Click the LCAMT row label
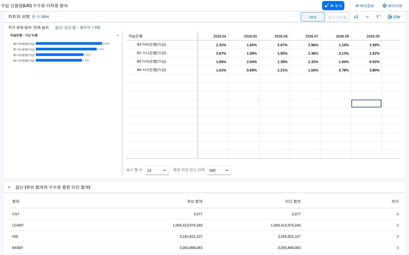This screenshot has width=409, height=255. click(x=18, y=225)
